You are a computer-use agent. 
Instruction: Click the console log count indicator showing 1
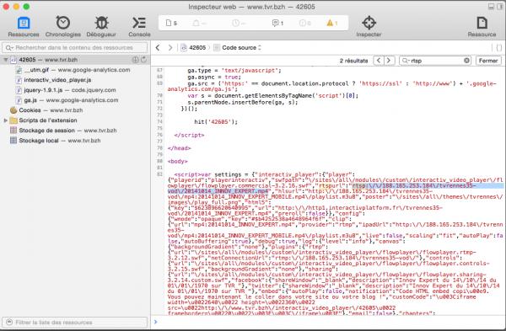277,24
